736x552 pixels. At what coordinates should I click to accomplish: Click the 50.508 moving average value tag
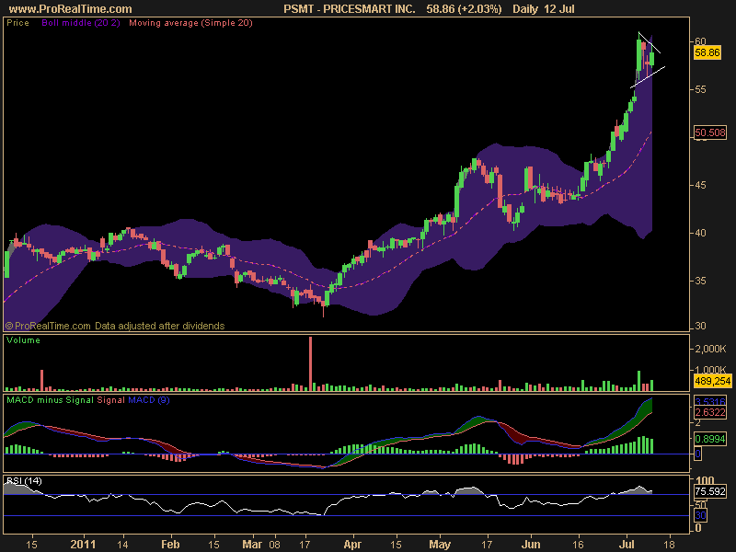pyautogui.click(x=710, y=132)
